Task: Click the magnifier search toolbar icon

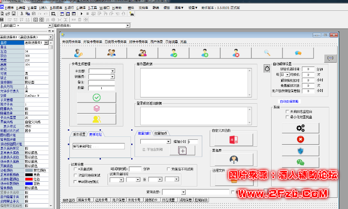Action: 267,53
